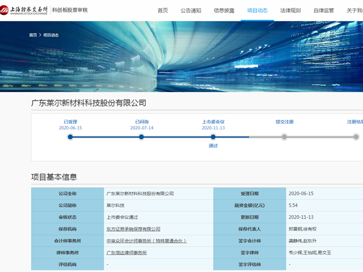This screenshot has height=272, width=363.
Task: Open the 广东信达律师事务所 link
Action: click(127, 253)
